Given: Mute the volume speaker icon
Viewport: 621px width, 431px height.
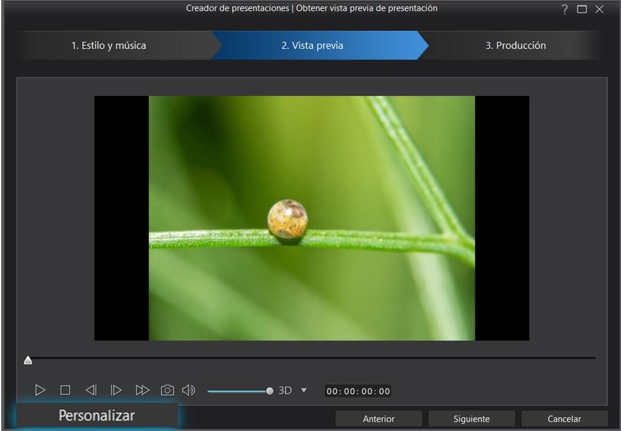Looking at the screenshot, I should [189, 390].
